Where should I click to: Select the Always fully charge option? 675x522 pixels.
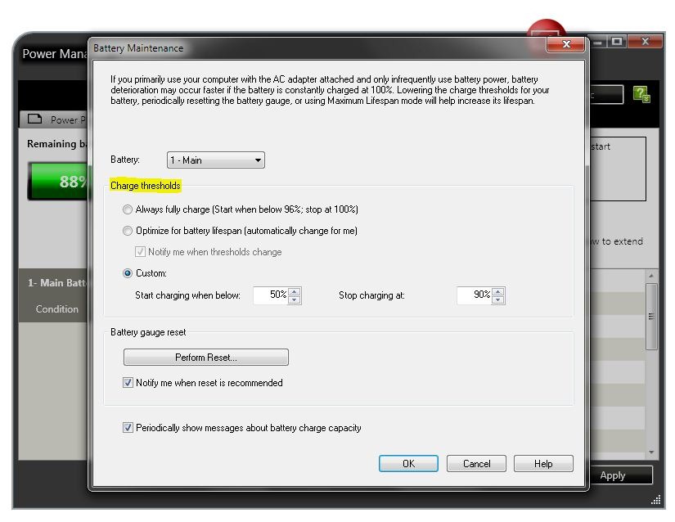pyautogui.click(x=128, y=209)
